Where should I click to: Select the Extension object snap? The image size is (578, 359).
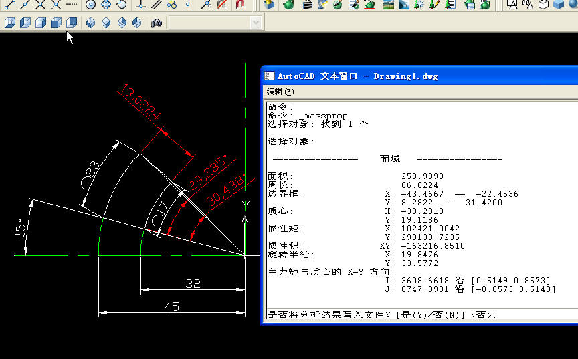coord(72,5)
